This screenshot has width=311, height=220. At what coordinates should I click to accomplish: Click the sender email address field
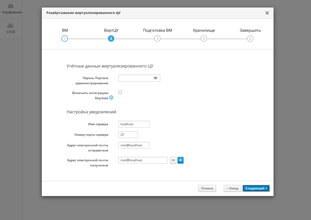[134, 145]
